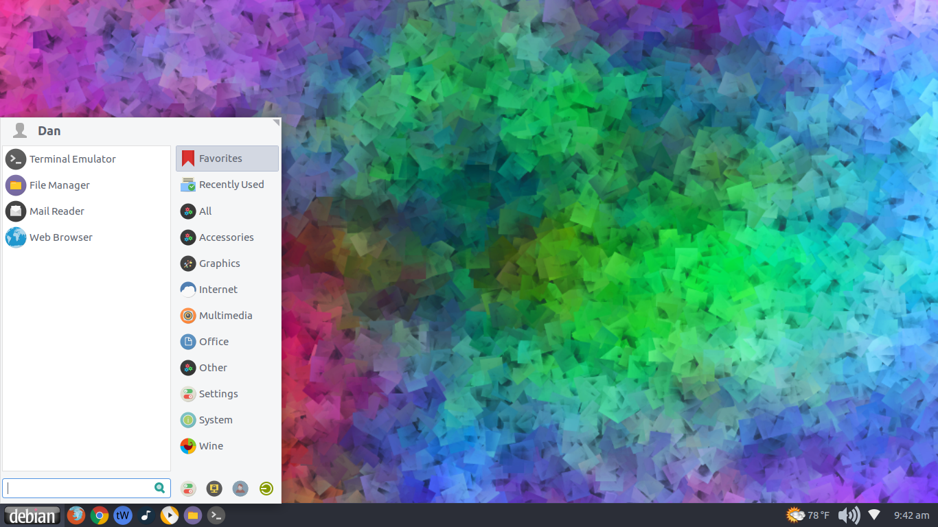This screenshot has height=527, width=938.
Task: Click the green log out icon
Action: 266,489
